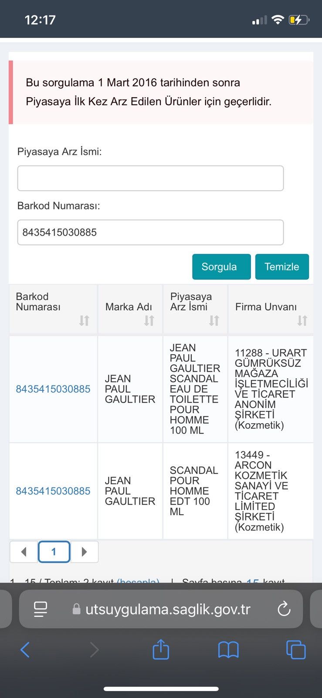
Task: Go to previous page with left arrow
Action: [x=24, y=552]
